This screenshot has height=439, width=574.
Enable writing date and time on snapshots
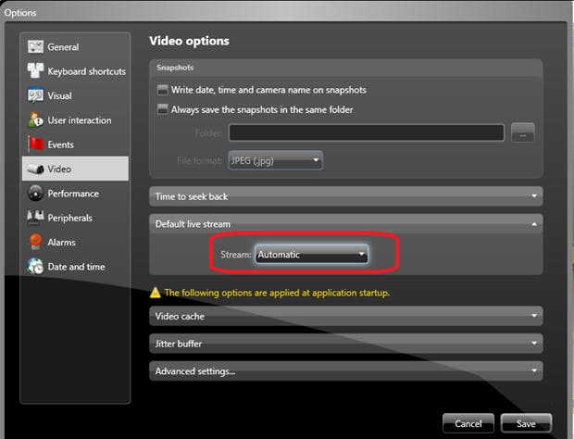163,90
